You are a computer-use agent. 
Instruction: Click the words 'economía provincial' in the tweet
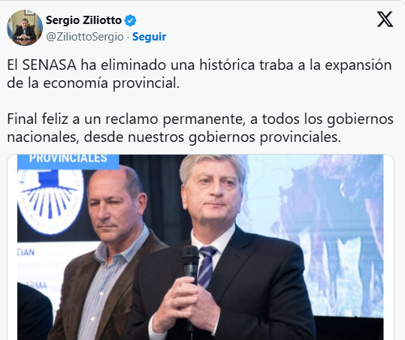(111, 83)
